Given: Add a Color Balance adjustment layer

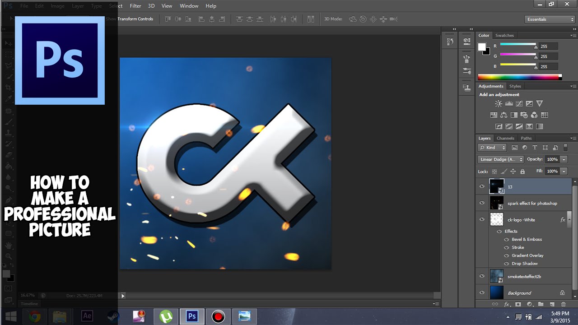Looking at the screenshot, I should pos(504,115).
